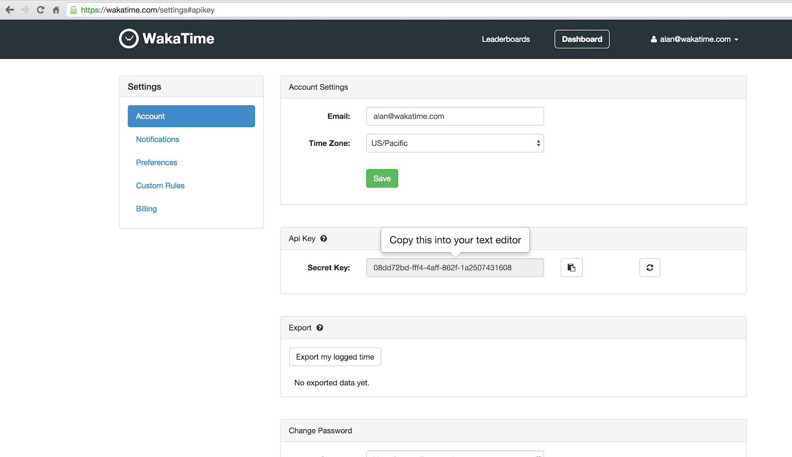Click the WakaTime brand name
792x457 pixels.
pos(179,39)
